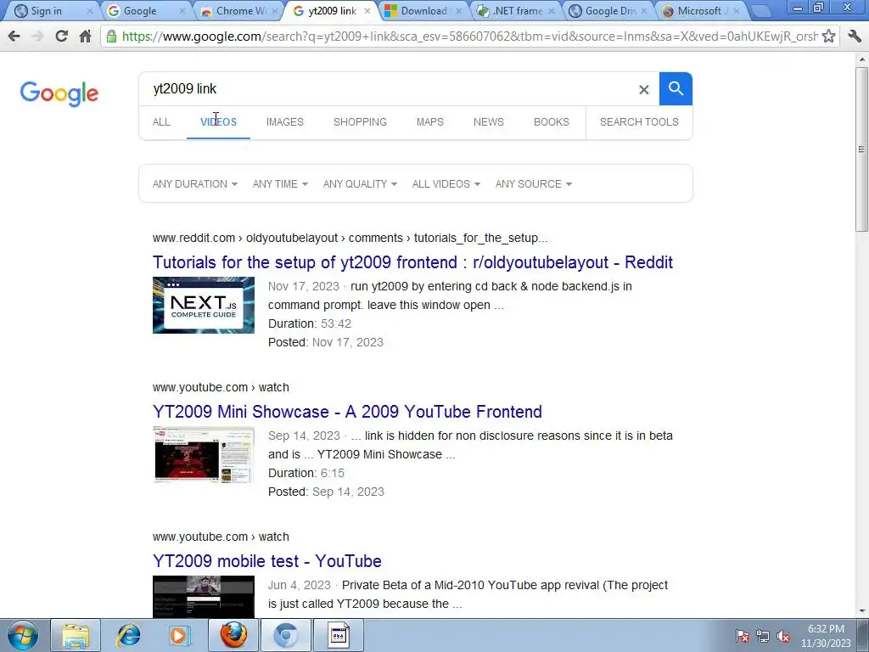
Task: Expand the Any Quality filter
Action: tap(360, 184)
